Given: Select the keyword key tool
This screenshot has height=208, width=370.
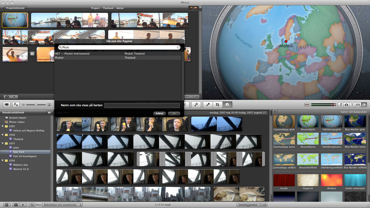Looking at the screenshot, I should click(196, 105).
